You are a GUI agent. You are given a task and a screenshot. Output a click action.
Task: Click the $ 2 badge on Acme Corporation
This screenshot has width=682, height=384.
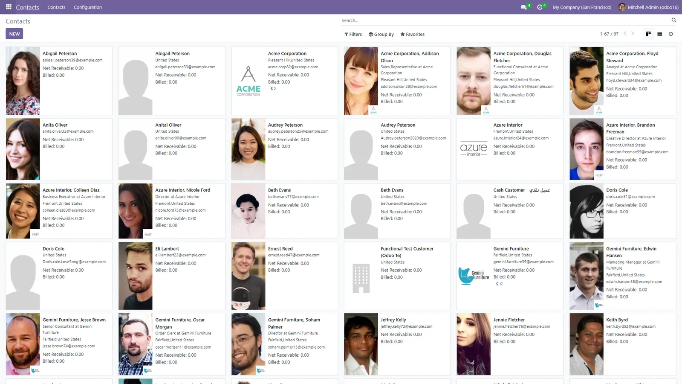click(273, 89)
